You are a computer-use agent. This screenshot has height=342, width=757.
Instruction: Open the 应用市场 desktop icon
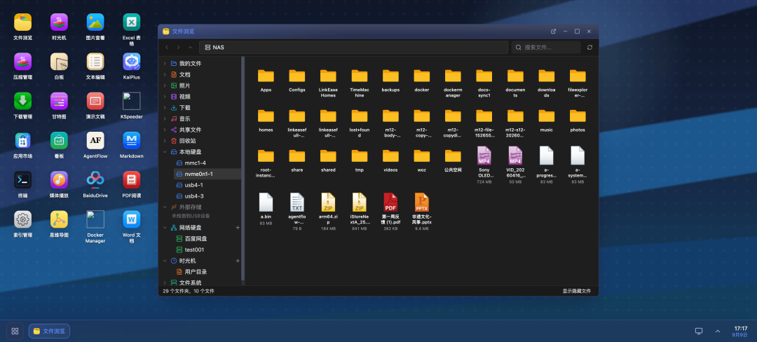pos(22,141)
